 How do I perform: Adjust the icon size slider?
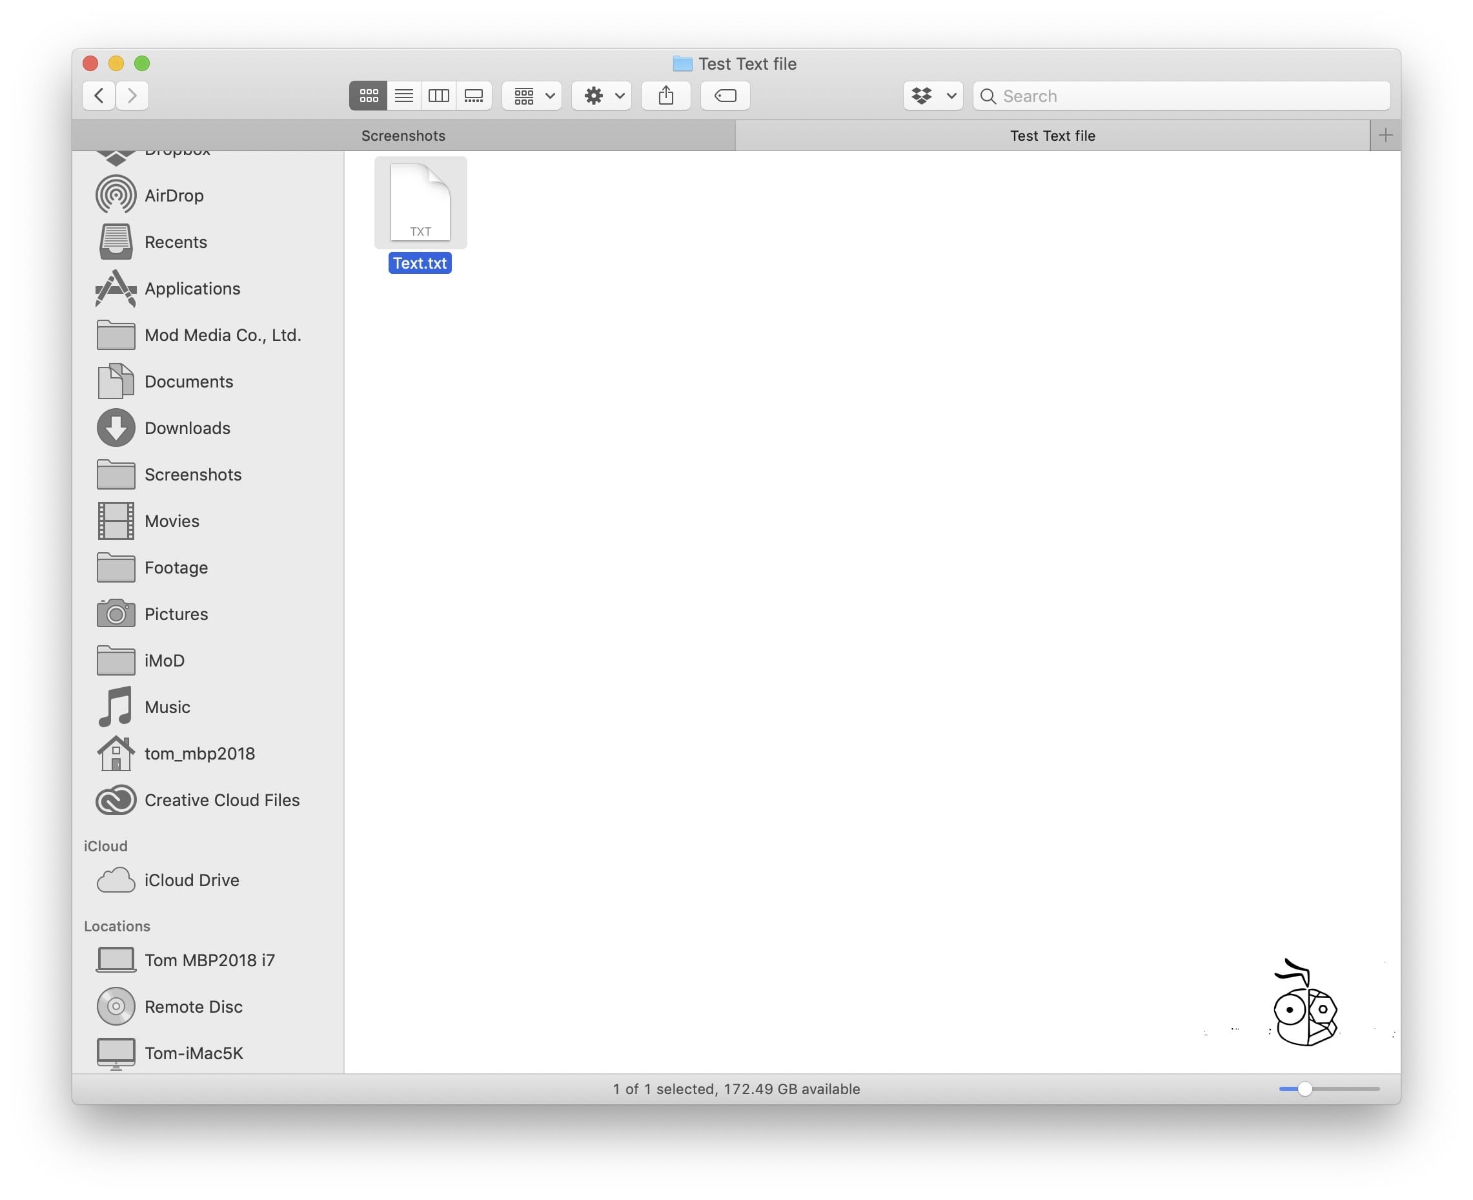[1305, 1088]
